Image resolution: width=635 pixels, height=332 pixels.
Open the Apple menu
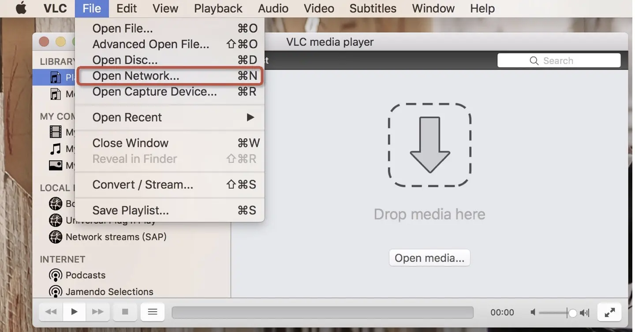pos(21,8)
